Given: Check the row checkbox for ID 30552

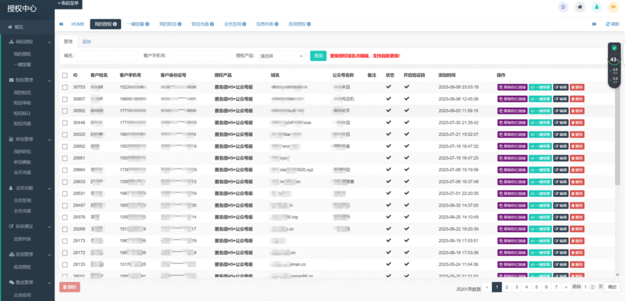Looking at the screenshot, I should click(x=65, y=110).
